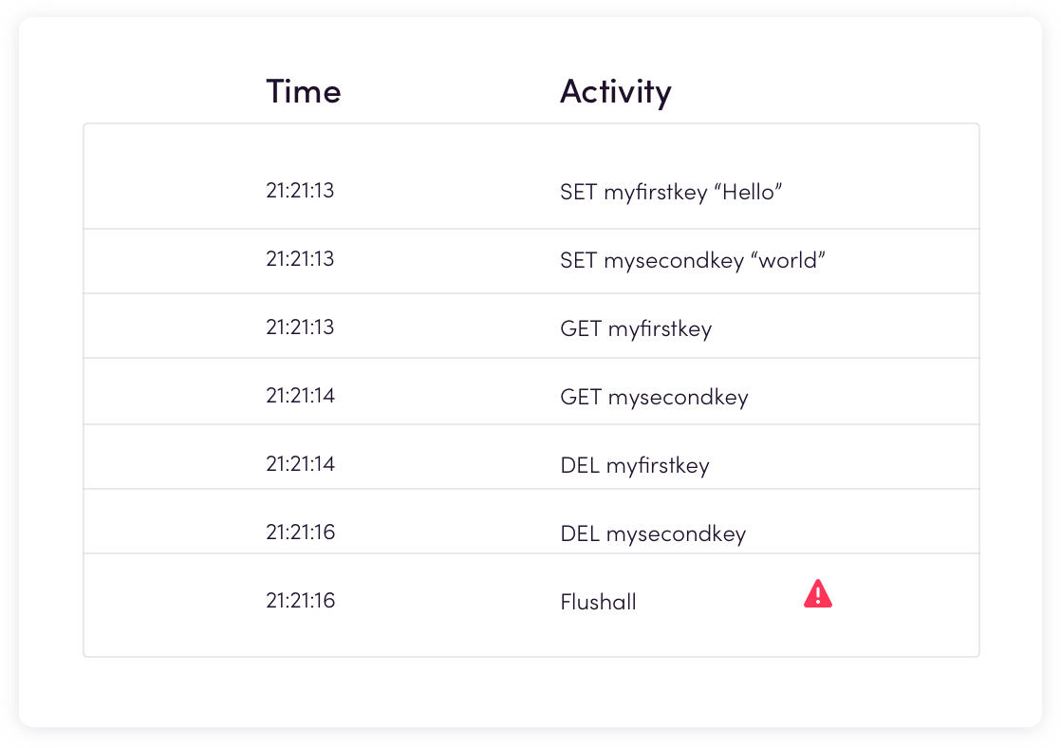
Task: Click the 21:21:16 time beside Flushall
Action: (x=301, y=601)
